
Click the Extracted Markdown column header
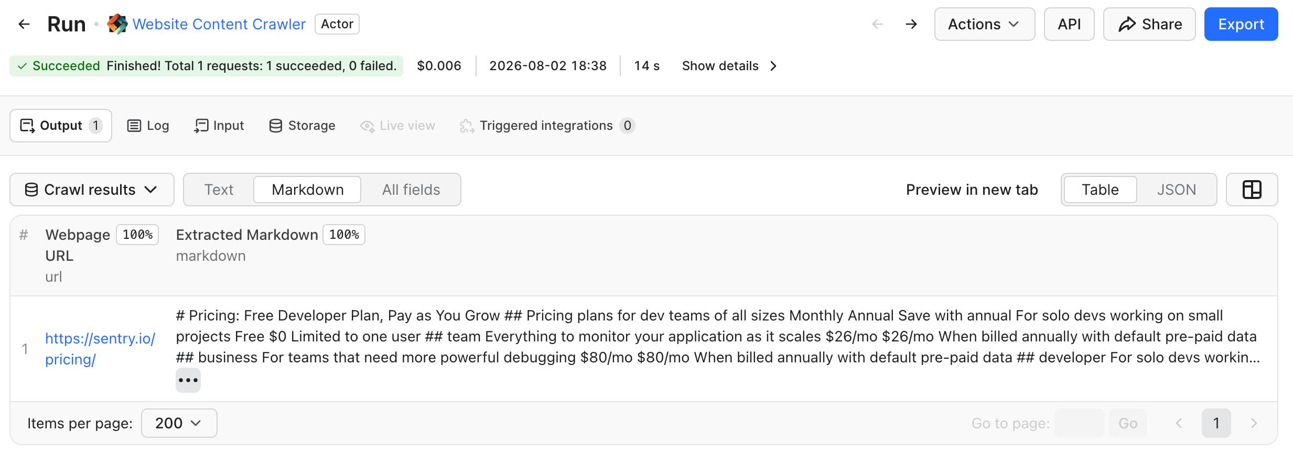[x=247, y=235]
